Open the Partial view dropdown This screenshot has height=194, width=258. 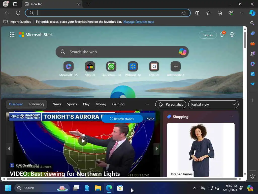click(x=213, y=104)
